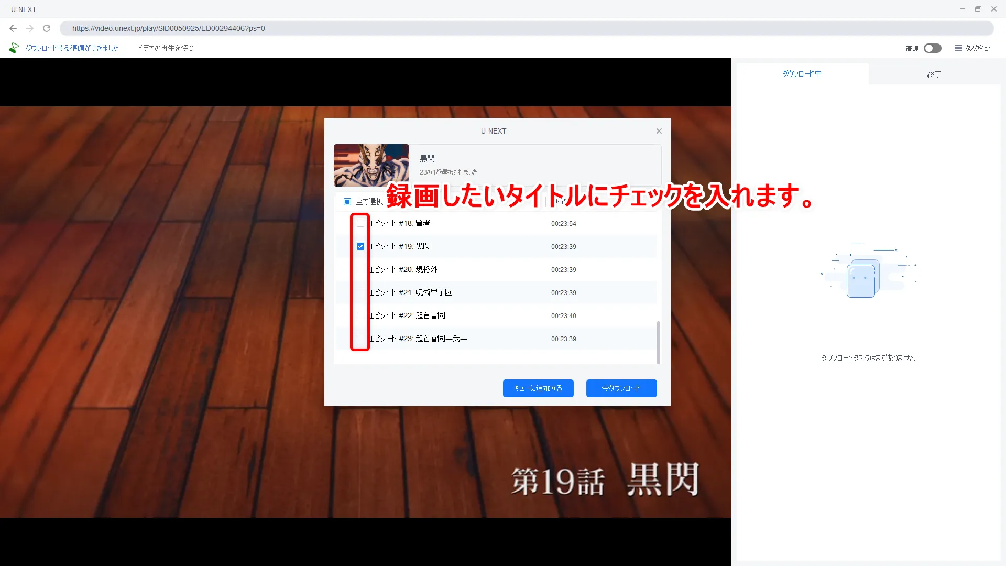1006x566 pixels.
Task: Close the U-NEXT episode dialog
Action: pos(659,131)
